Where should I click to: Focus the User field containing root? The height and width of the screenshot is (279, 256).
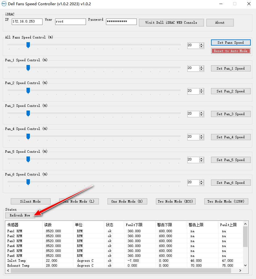click(71, 22)
